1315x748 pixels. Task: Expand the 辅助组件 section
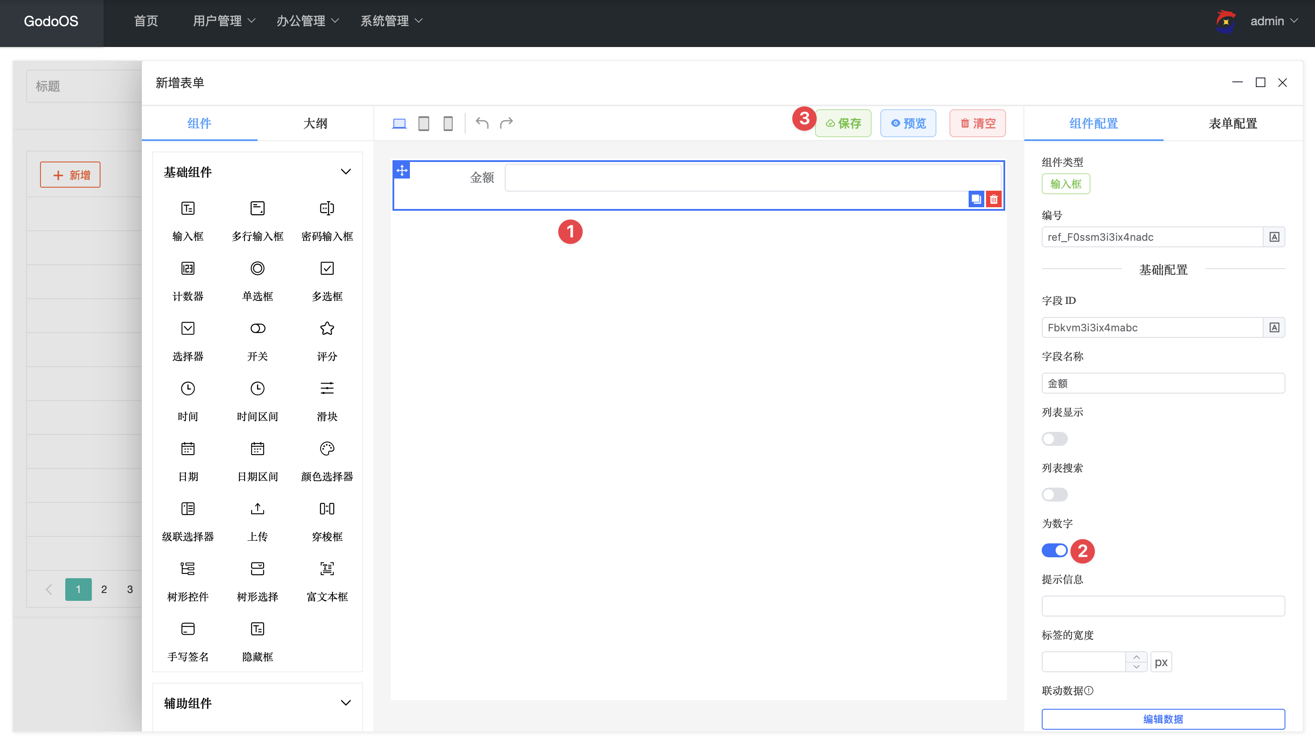[346, 702]
